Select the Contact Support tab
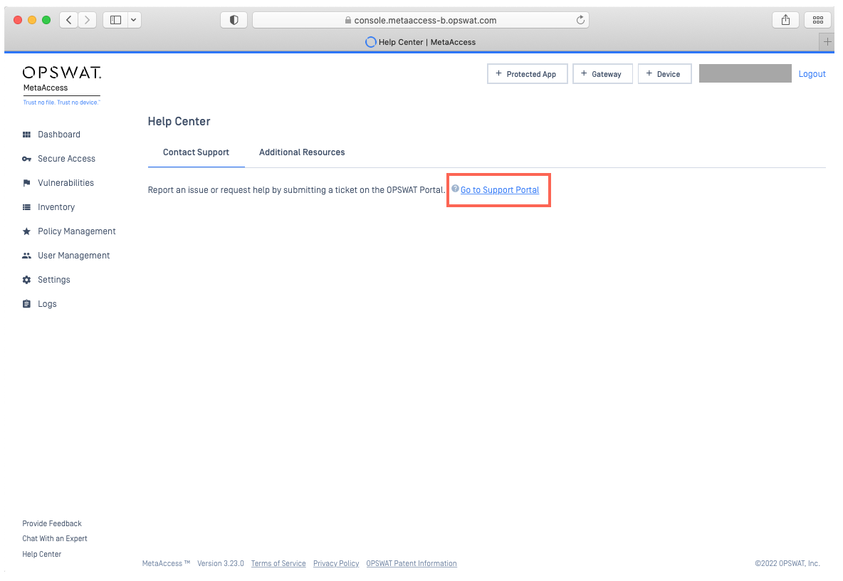The height and width of the screenshot is (581, 843). (197, 152)
